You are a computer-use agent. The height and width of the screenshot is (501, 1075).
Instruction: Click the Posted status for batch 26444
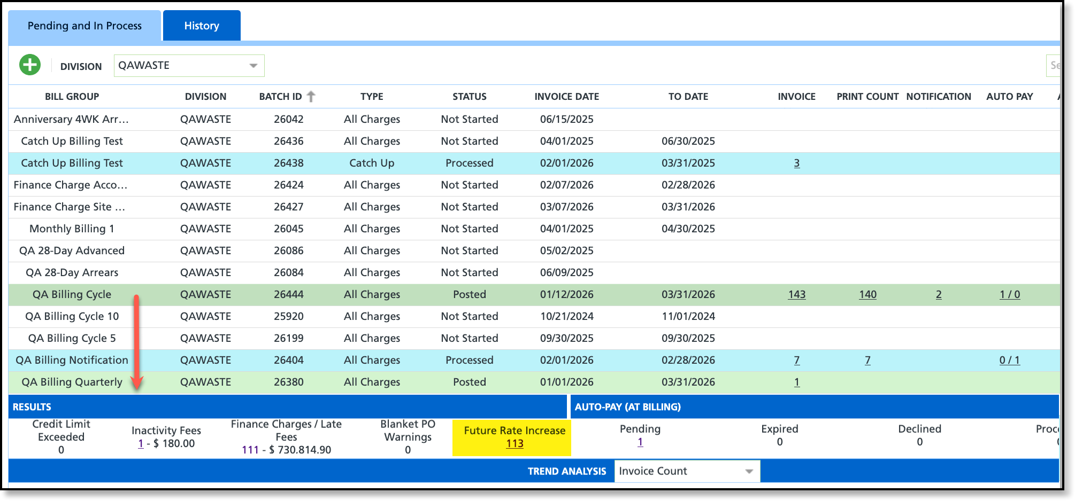pyautogui.click(x=470, y=295)
